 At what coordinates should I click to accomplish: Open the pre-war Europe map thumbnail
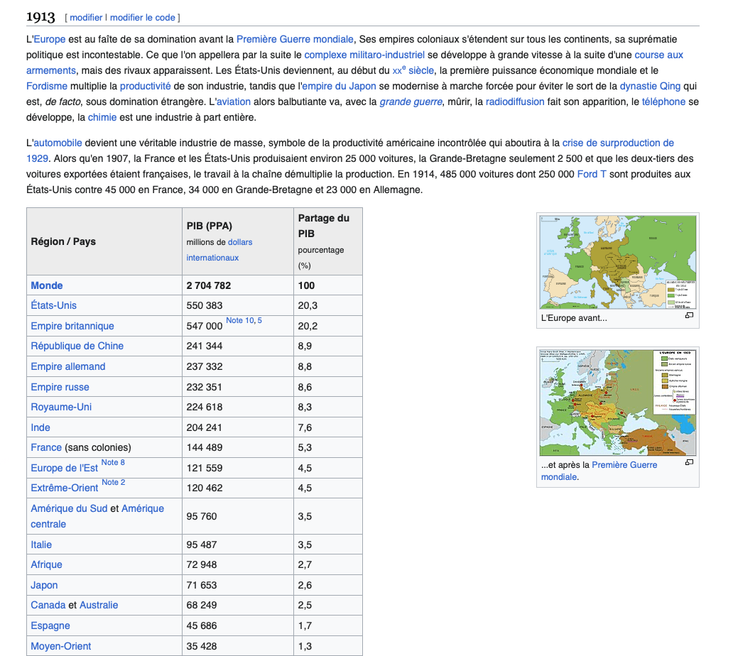[617, 262]
